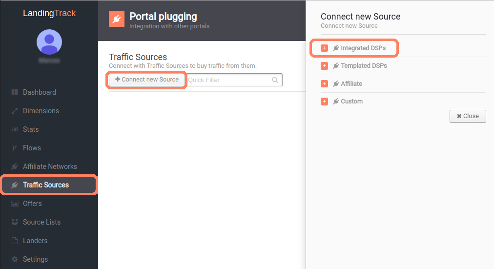The width and height of the screenshot is (494, 269).
Task: Close the Connect new Source panel
Action: 468,116
